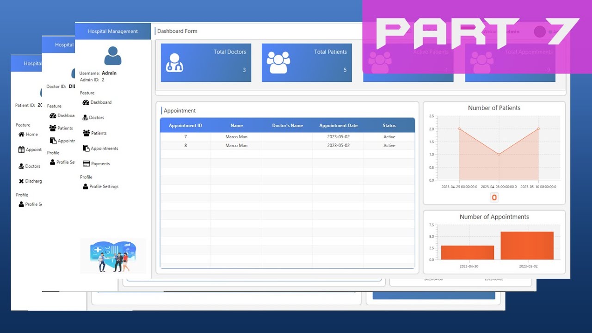Screen dimensions: 592x333
Task: Click the hospital illustration at the sidebar bottom
Action: pyautogui.click(x=113, y=256)
